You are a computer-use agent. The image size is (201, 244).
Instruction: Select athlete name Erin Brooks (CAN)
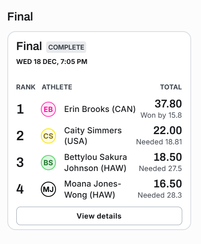click(x=100, y=109)
